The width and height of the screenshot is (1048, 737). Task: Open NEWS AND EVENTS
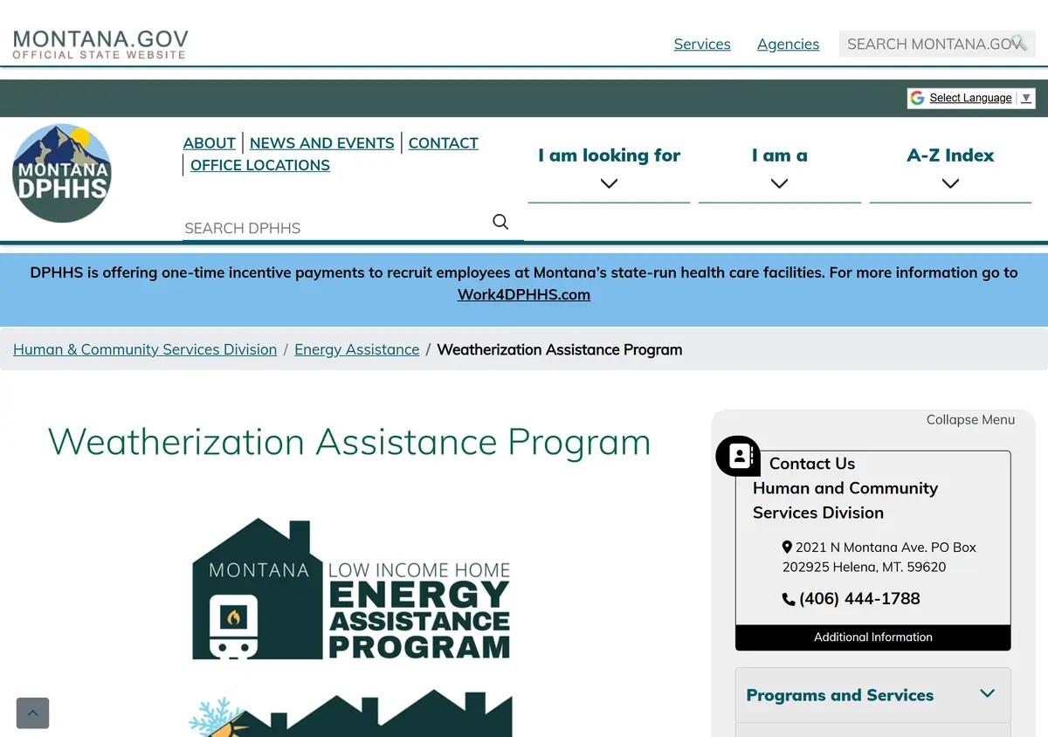[322, 143]
